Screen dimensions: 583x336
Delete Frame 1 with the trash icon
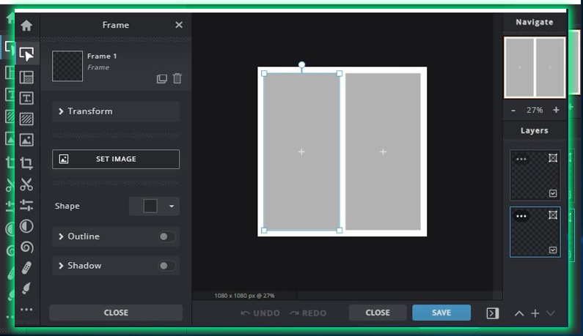coord(177,78)
